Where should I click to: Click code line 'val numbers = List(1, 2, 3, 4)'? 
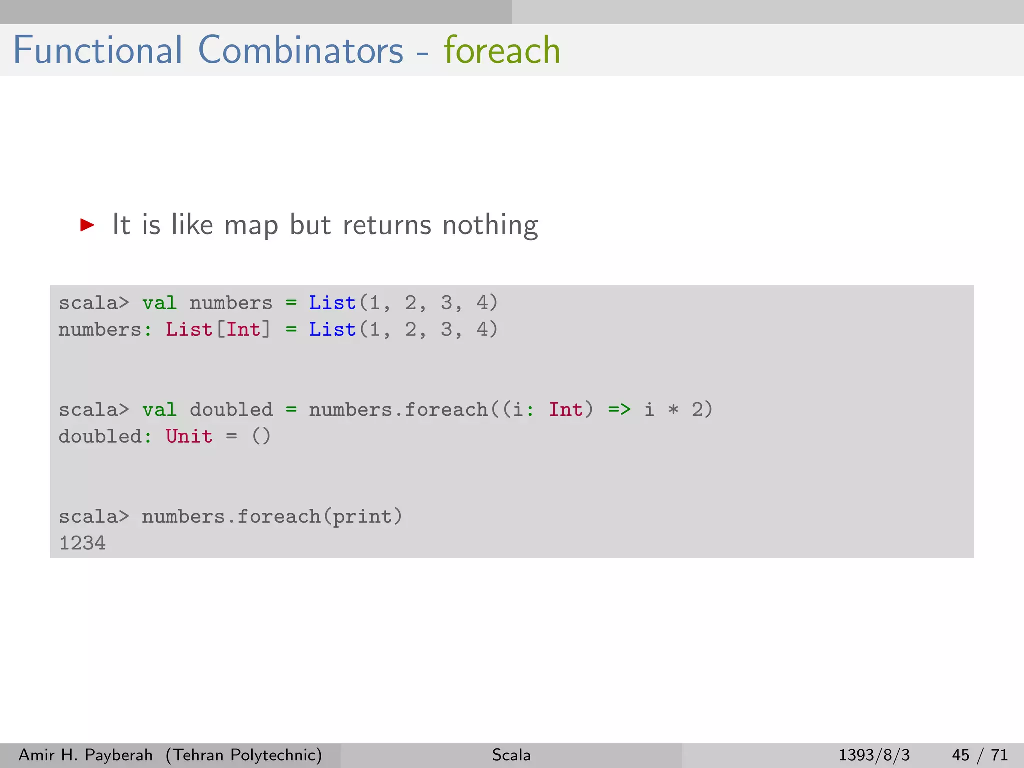(320, 303)
